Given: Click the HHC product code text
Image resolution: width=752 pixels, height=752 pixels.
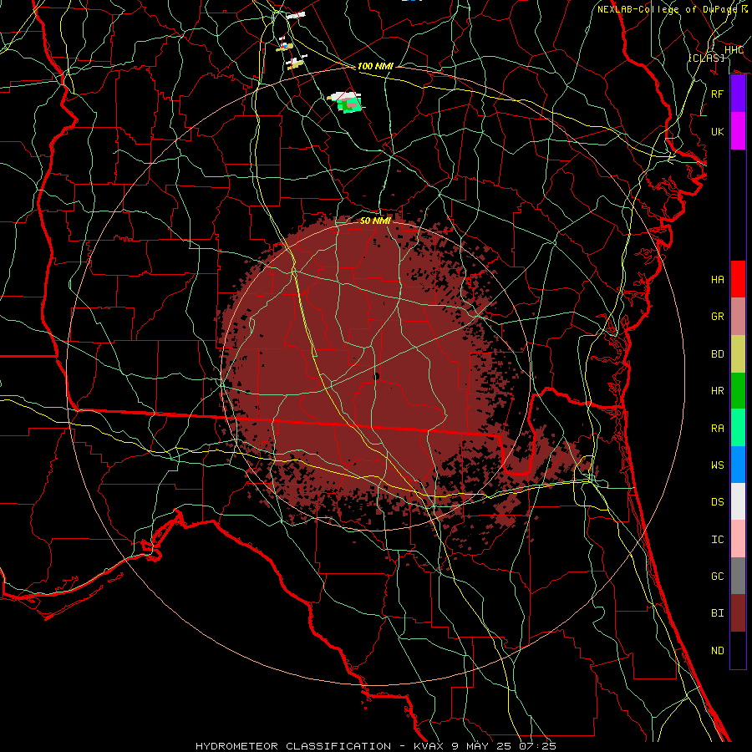Looking at the screenshot, I should [734, 50].
